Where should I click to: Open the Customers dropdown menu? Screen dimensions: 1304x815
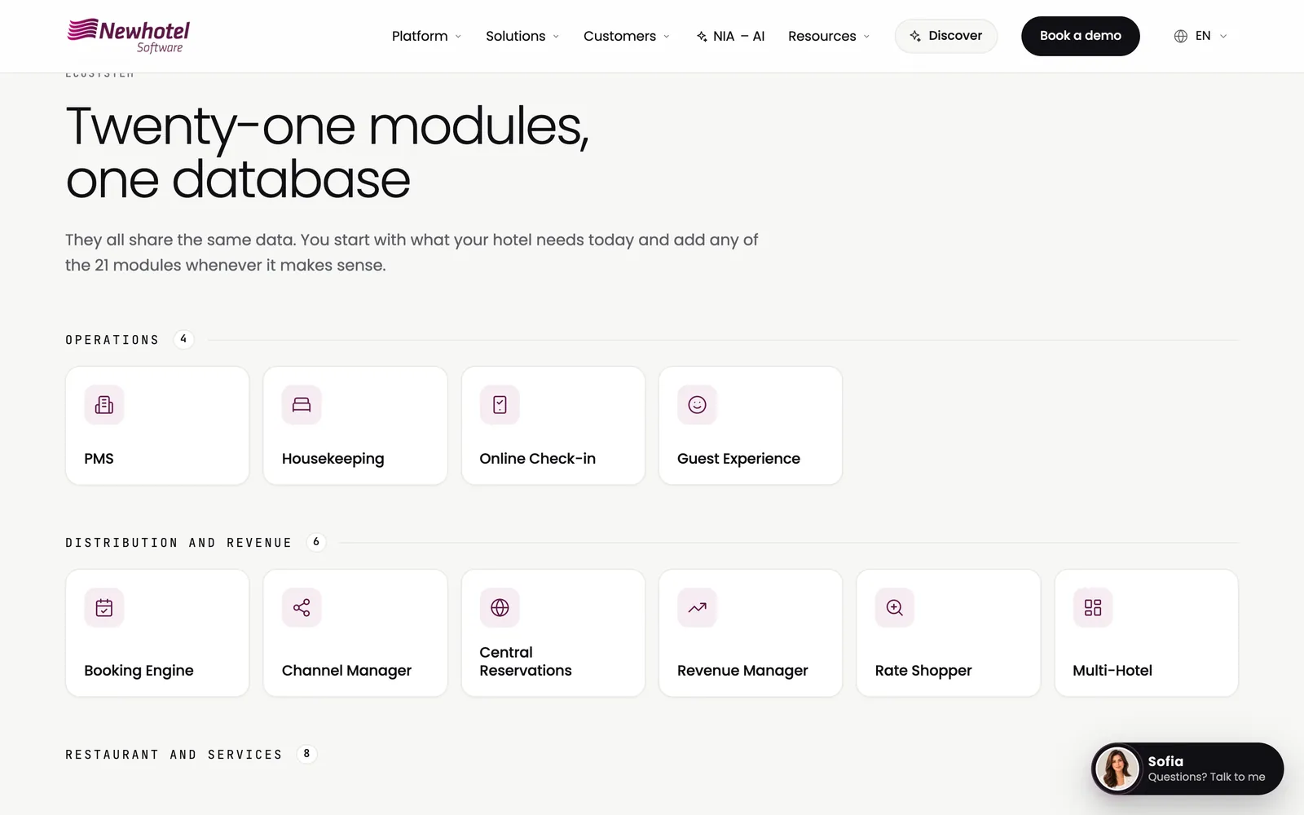pos(627,36)
